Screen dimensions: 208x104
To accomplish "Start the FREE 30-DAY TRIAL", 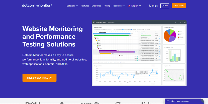I will point(39,78).
